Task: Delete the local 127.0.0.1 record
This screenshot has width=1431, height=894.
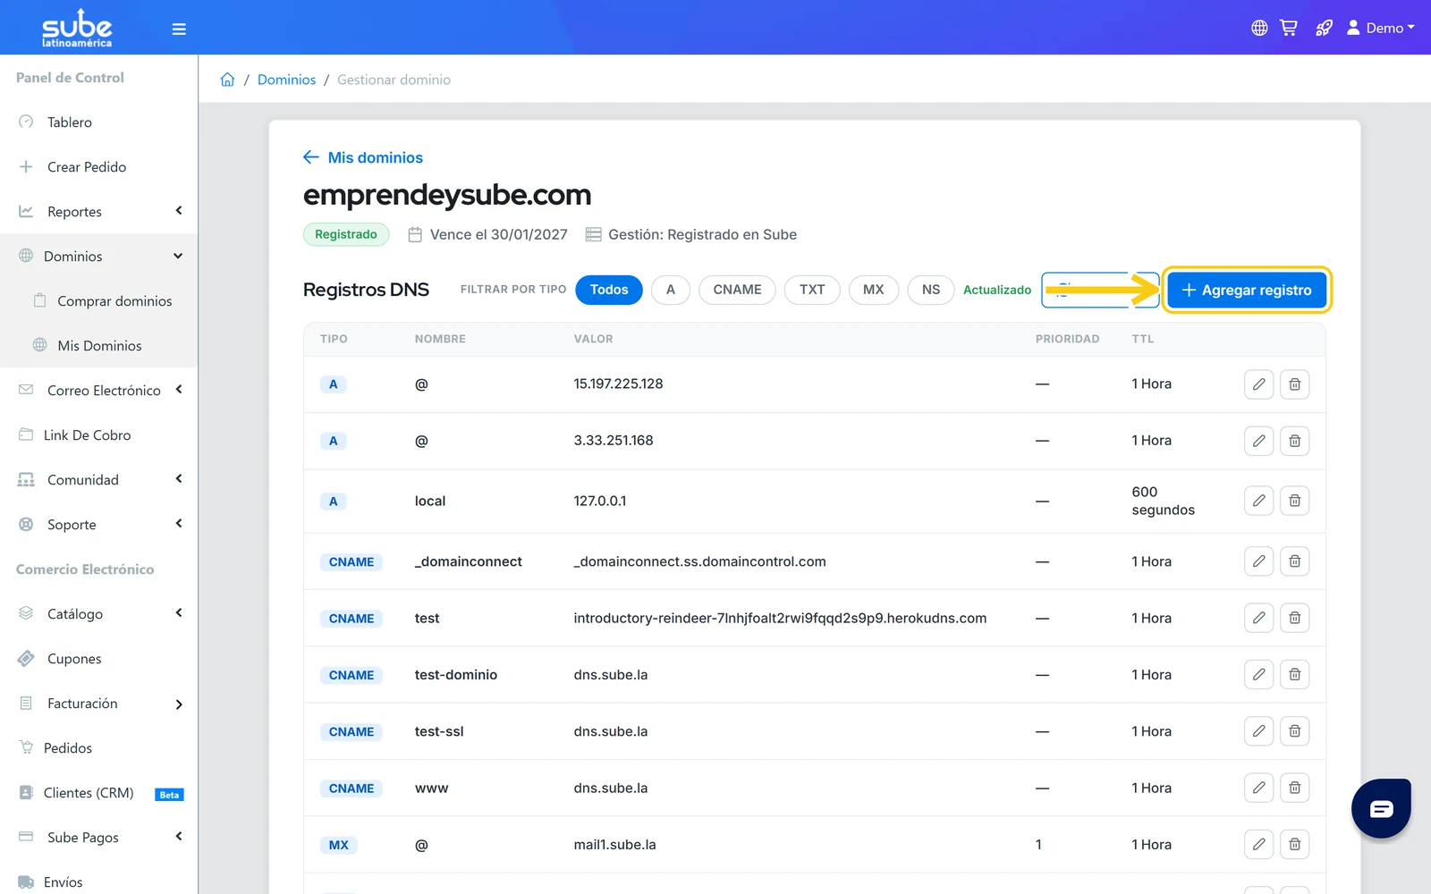Action: 1294,501
